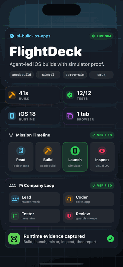Open the Tester runs sim card

34,216
